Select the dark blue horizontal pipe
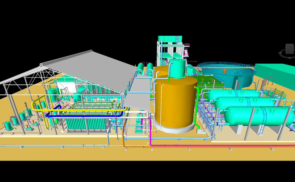 pyautogui.click(x=79, y=116)
